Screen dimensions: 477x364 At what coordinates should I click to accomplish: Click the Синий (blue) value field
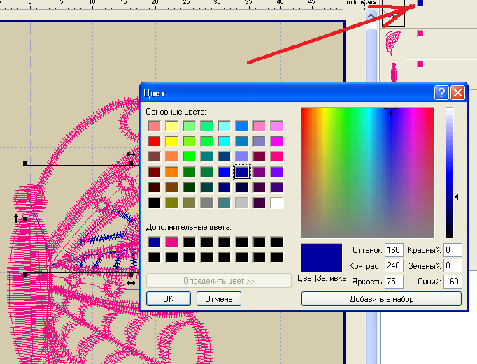tap(453, 282)
